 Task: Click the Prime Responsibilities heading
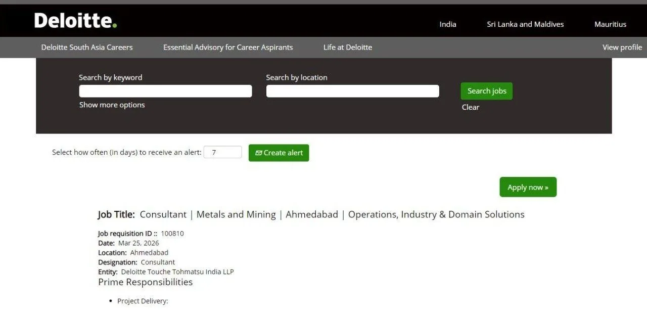click(145, 282)
